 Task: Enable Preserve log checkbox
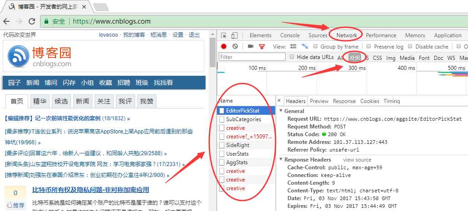click(368, 46)
